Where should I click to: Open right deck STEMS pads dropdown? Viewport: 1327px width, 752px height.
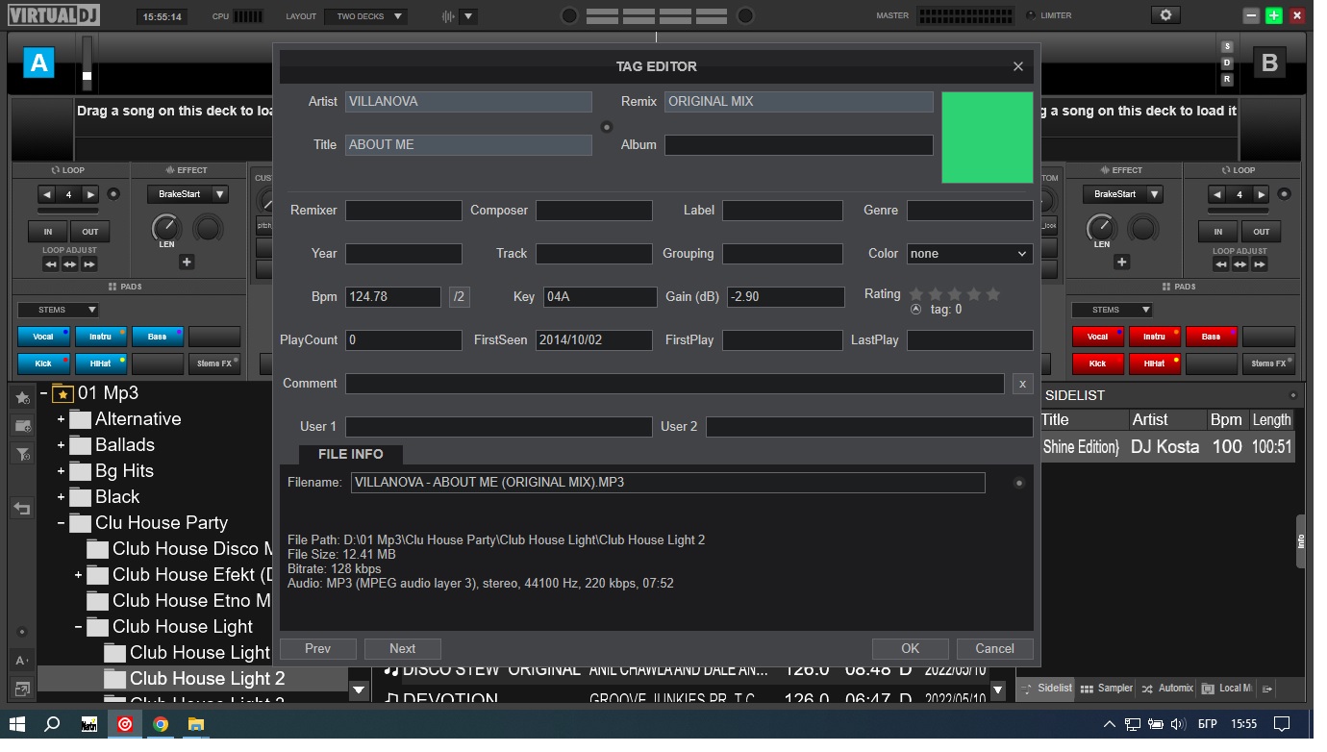pyautogui.click(x=1112, y=310)
